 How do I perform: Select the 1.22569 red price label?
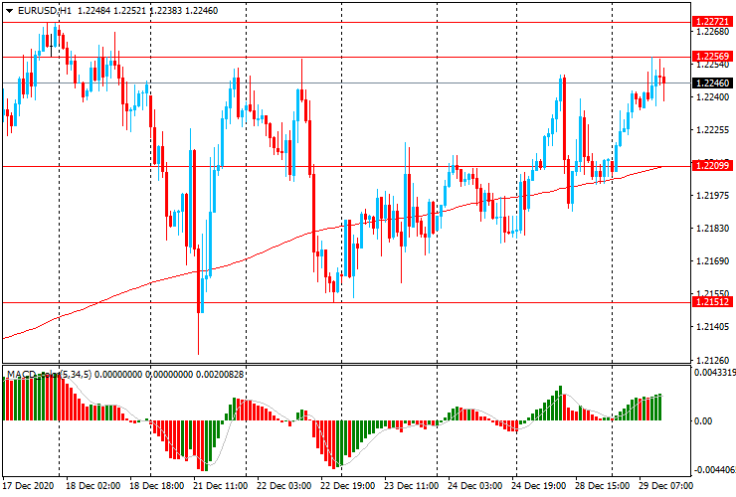coord(713,56)
